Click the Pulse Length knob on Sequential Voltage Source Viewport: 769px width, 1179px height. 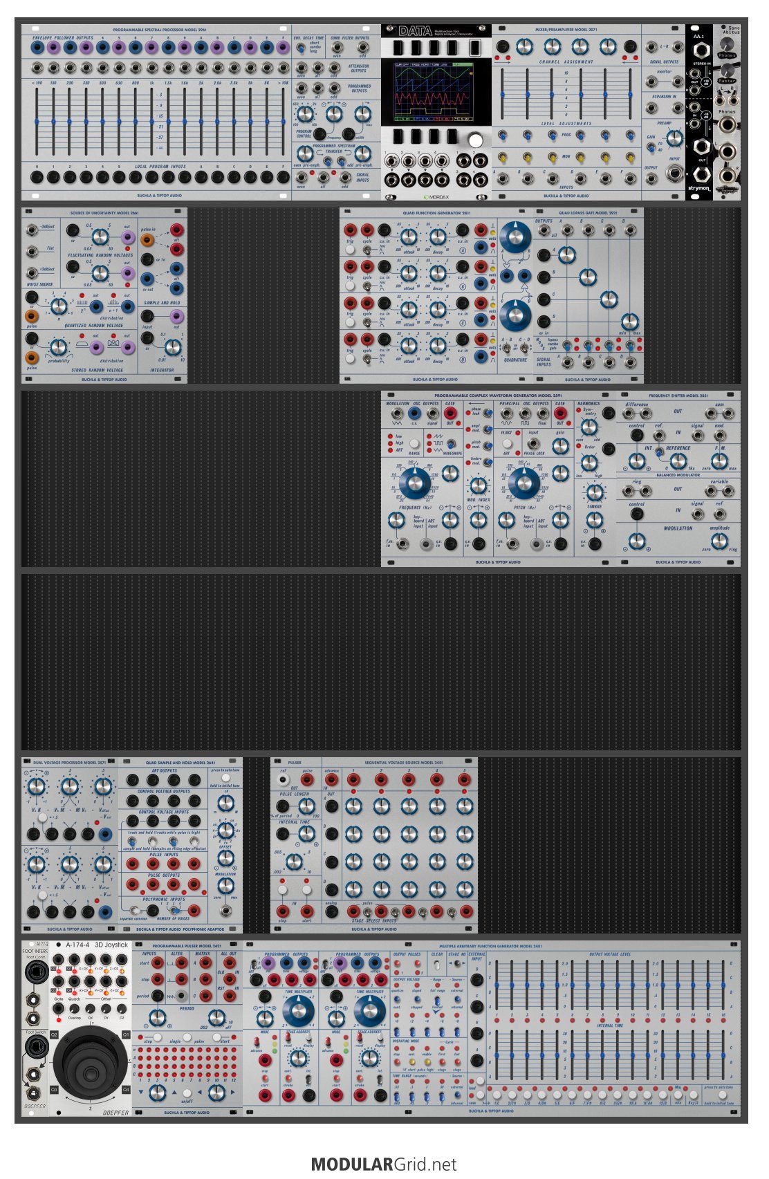pos(307,806)
